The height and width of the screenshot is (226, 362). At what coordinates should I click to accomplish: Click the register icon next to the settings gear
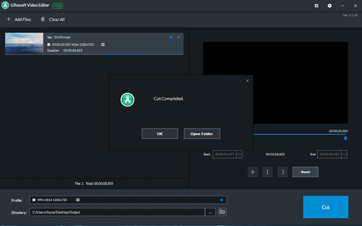[x=317, y=6]
